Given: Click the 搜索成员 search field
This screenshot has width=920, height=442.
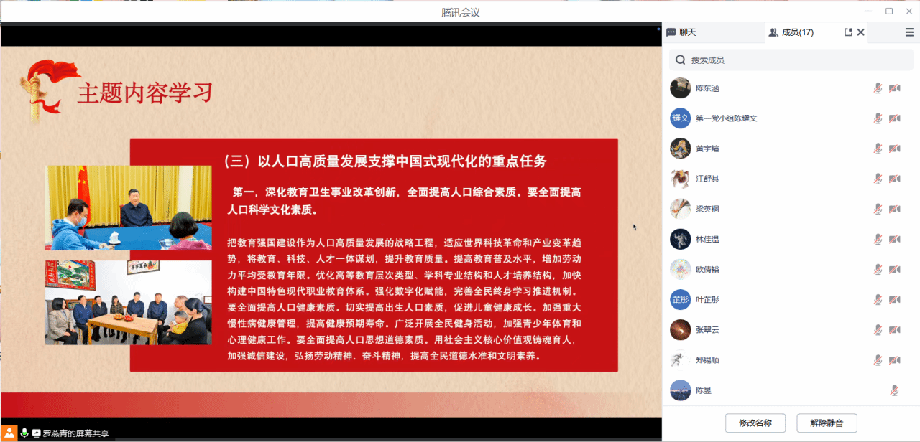Looking at the screenshot, I should tap(791, 60).
